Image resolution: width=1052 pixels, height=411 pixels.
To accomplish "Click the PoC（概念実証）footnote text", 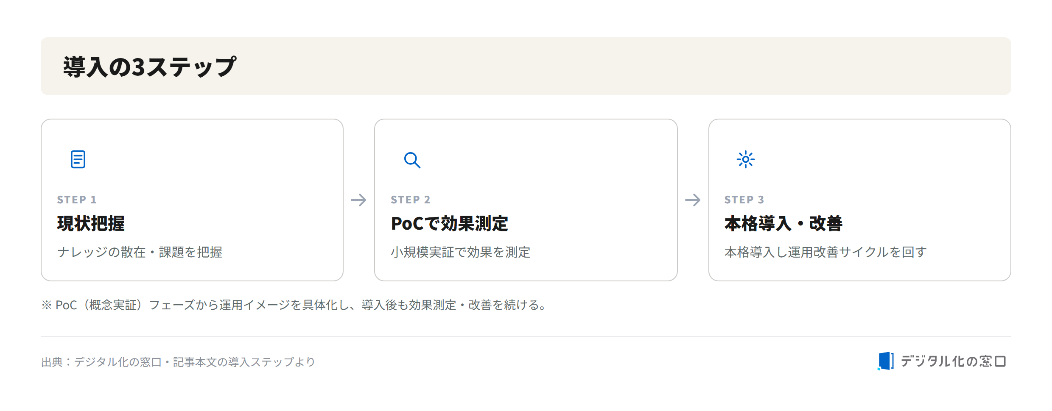I will (x=294, y=305).
